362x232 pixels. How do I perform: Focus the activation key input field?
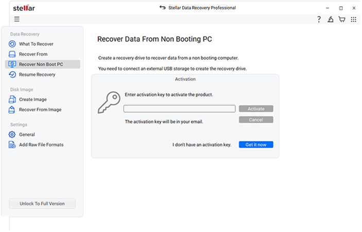pyautogui.click(x=179, y=109)
